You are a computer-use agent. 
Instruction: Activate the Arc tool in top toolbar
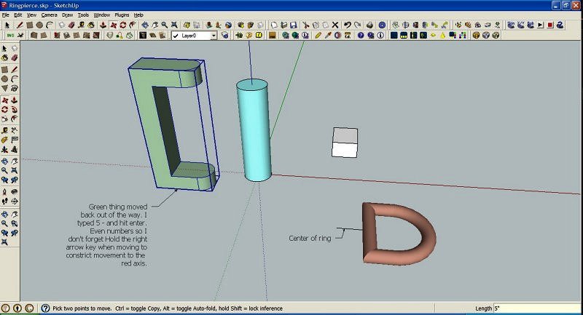pyautogui.click(x=50, y=25)
